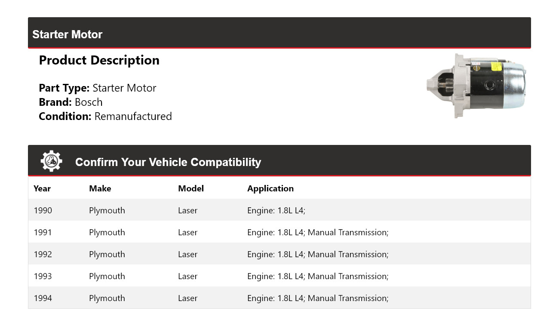The width and height of the screenshot is (559, 326).
Task: Click the Application column header
Action: 270,188
